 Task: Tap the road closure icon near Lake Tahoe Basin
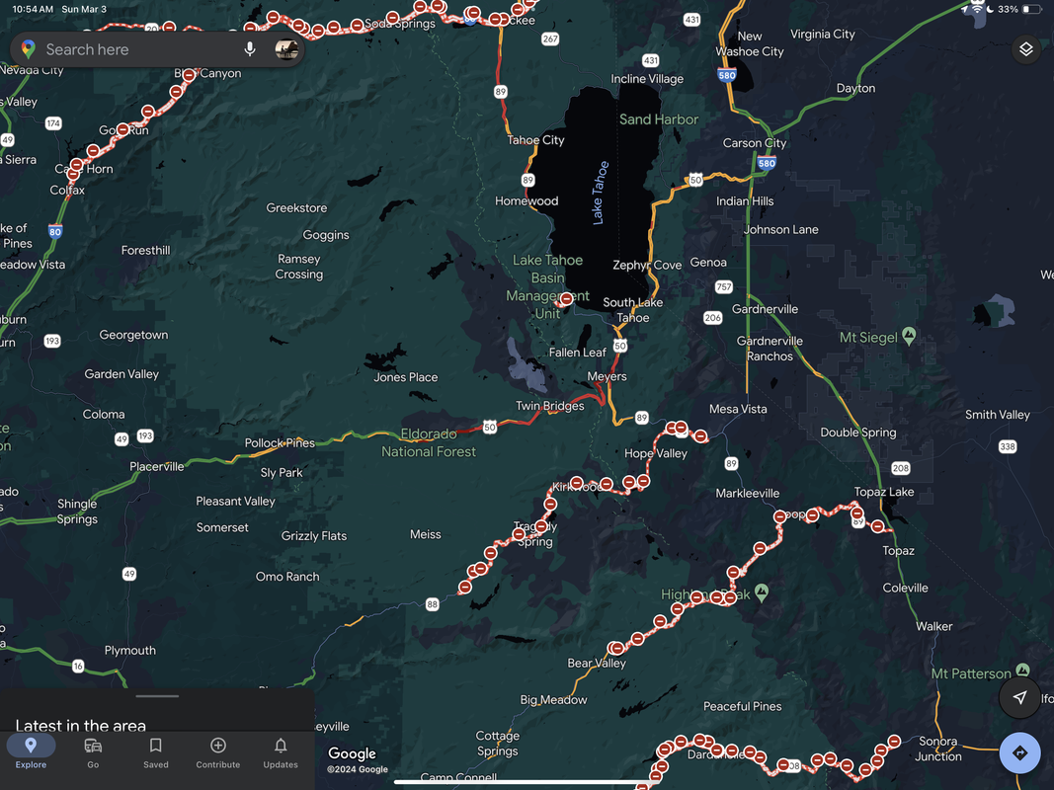[567, 299]
